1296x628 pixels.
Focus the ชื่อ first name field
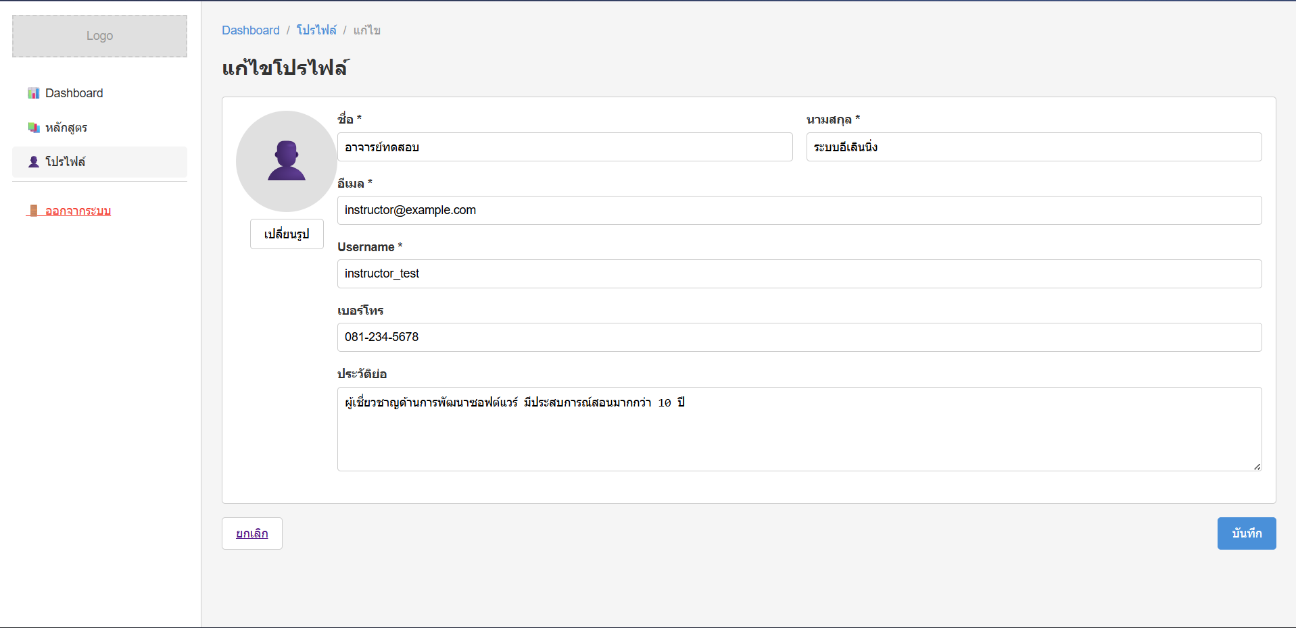(565, 147)
